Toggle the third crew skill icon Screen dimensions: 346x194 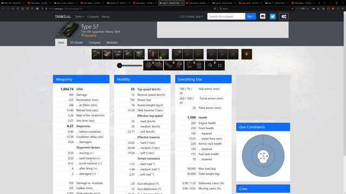coord(169,66)
